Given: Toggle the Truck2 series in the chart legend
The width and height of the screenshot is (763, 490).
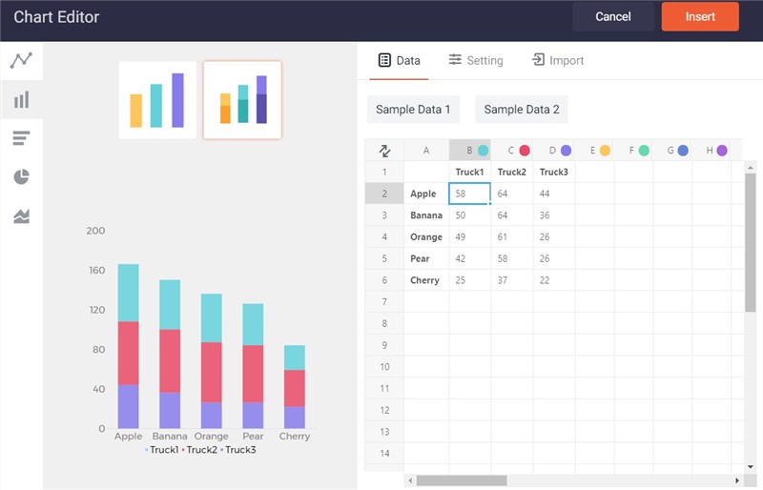Looking at the screenshot, I should (201, 449).
